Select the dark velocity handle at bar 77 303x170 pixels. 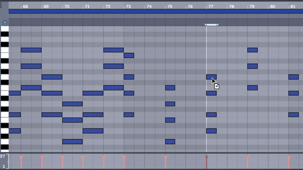tap(206, 157)
